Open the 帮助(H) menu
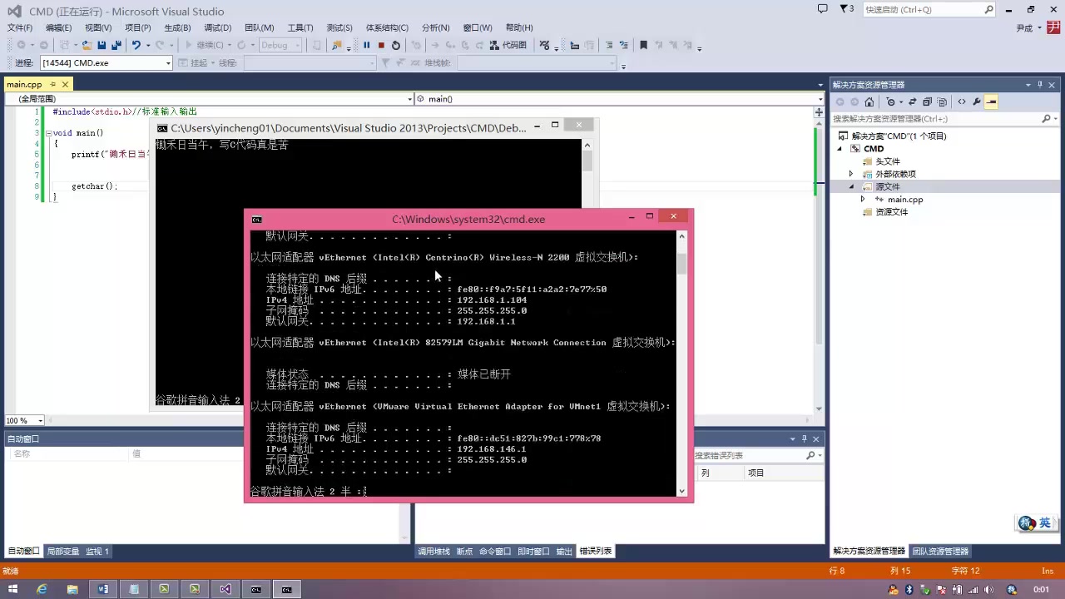1065x599 pixels. [x=519, y=27]
